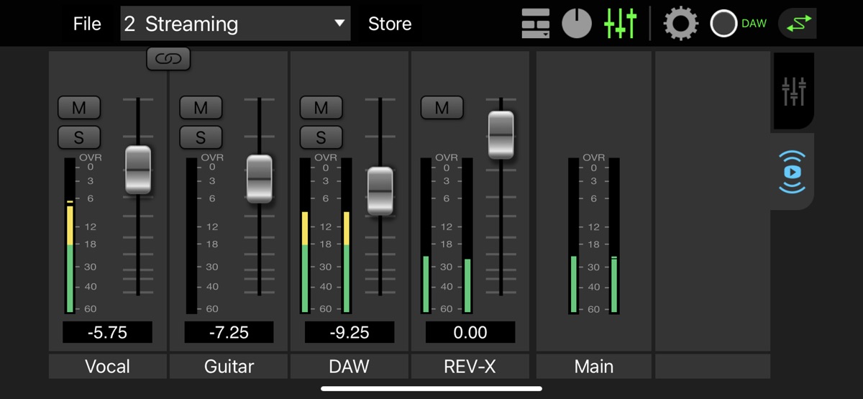Screen dimensions: 863x399
Task: Click the Vocal channel name label
Action: (x=108, y=367)
